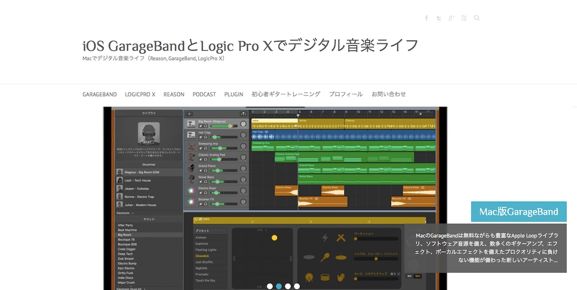Click the Big Room (Magnus) track instrument icon
The image size is (577, 290).
tap(191, 124)
